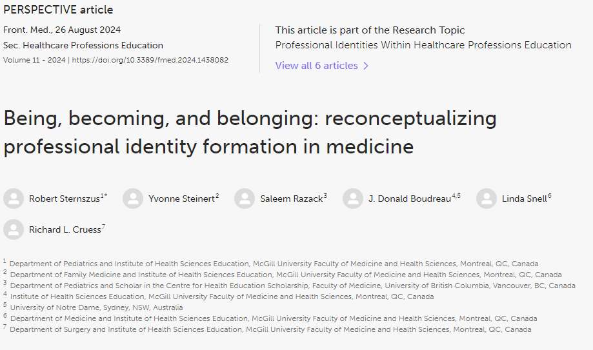Open J. Donald Boudreau author name link
Screen dimensions: 593x350
pos(410,199)
